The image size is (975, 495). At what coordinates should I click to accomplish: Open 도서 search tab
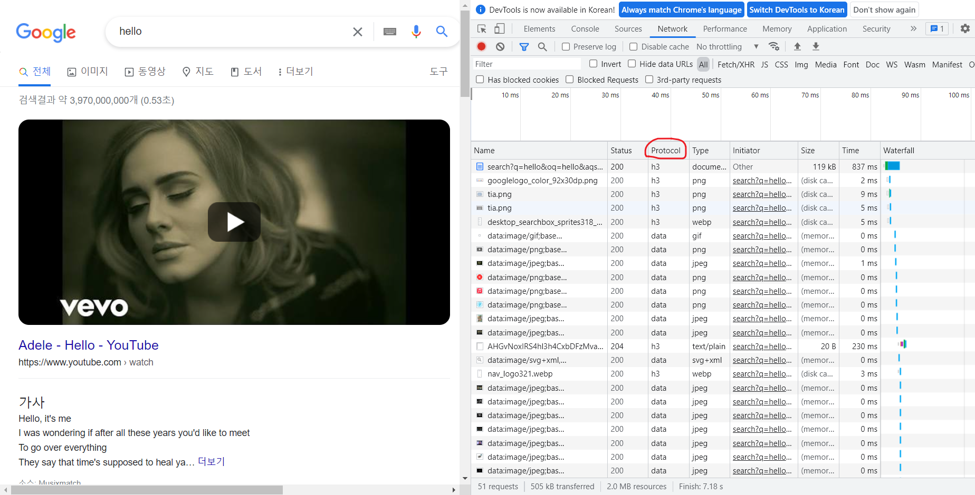pyautogui.click(x=246, y=72)
